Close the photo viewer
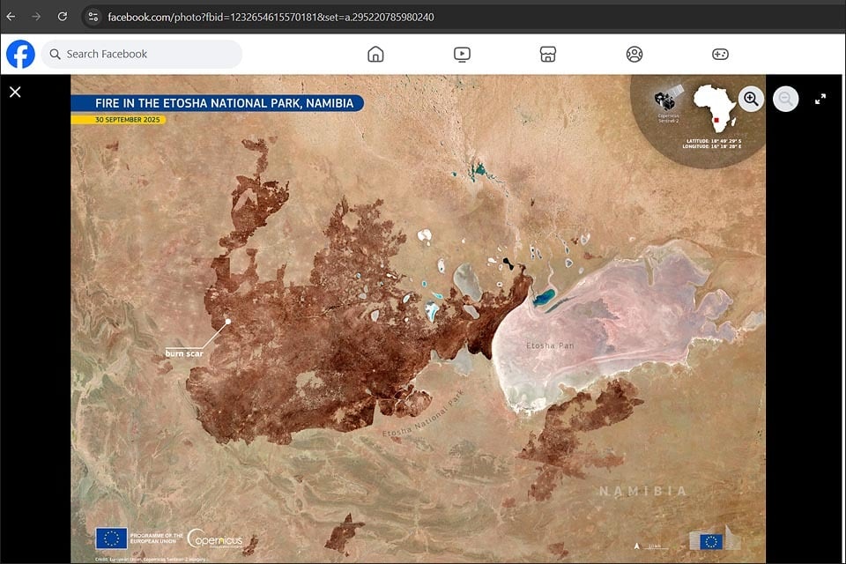846x564 pixels. pos(15,92)
